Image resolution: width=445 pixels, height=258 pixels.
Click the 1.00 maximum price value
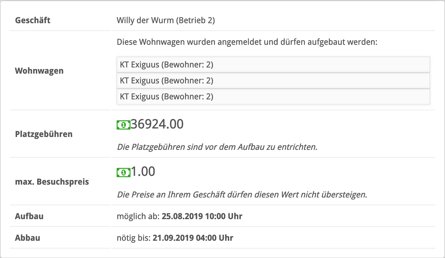coord(143,171)
